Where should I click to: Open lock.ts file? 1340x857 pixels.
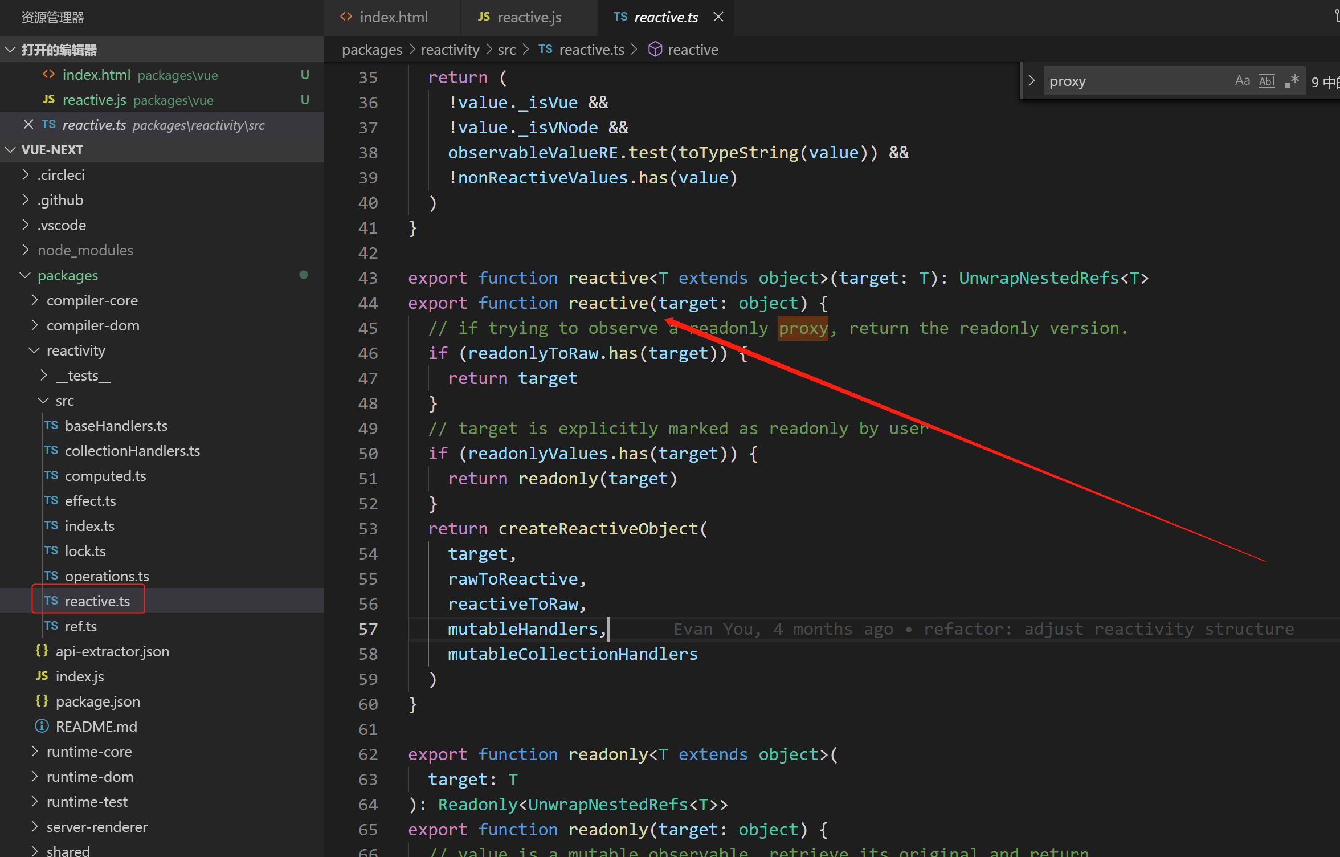coord(162,551)
